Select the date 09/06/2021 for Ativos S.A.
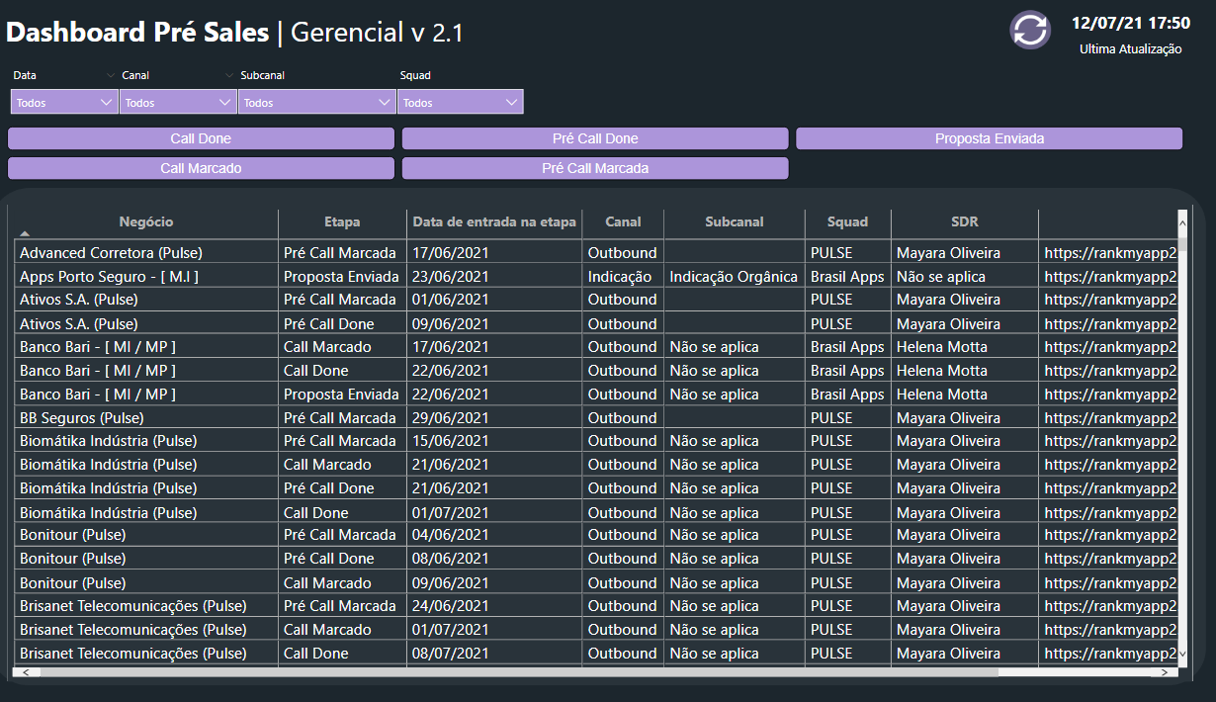The height and width of the screenshot is (702, 1216). point(450,323)
